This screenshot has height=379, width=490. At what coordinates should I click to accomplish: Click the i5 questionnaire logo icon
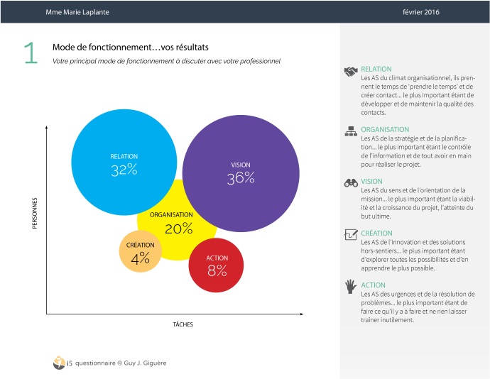click(59, 363)
